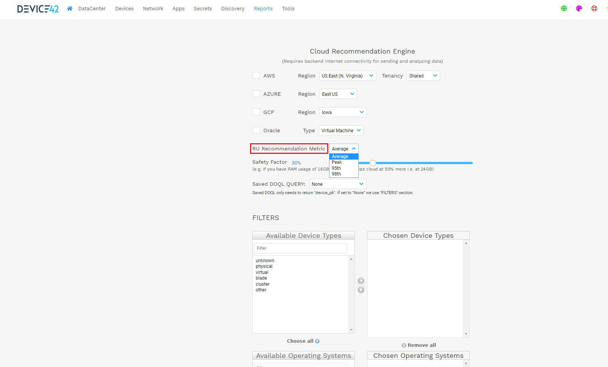608x367 pixels.
Task: Enable the AZURE checkbox
Action: (x=256, y=94)
